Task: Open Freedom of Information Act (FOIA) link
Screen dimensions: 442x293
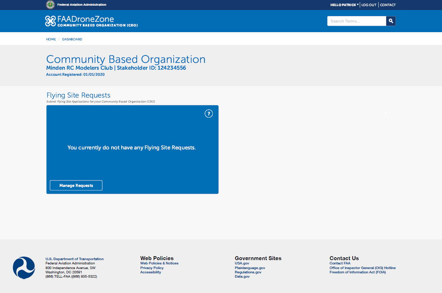Action: pos(358,272)
